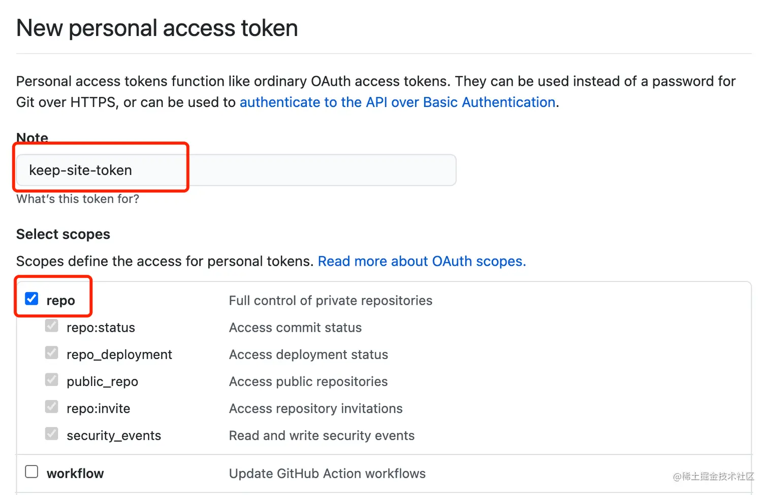Viewport: 768px width, 495px height.
Task: Click the repo scope label
Action: click(60, 301)
